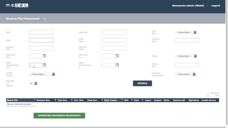The height and width of the screenshot is (128, 228).
Task: Open the Livello Errore dropdown
Action: click(42, 74)
